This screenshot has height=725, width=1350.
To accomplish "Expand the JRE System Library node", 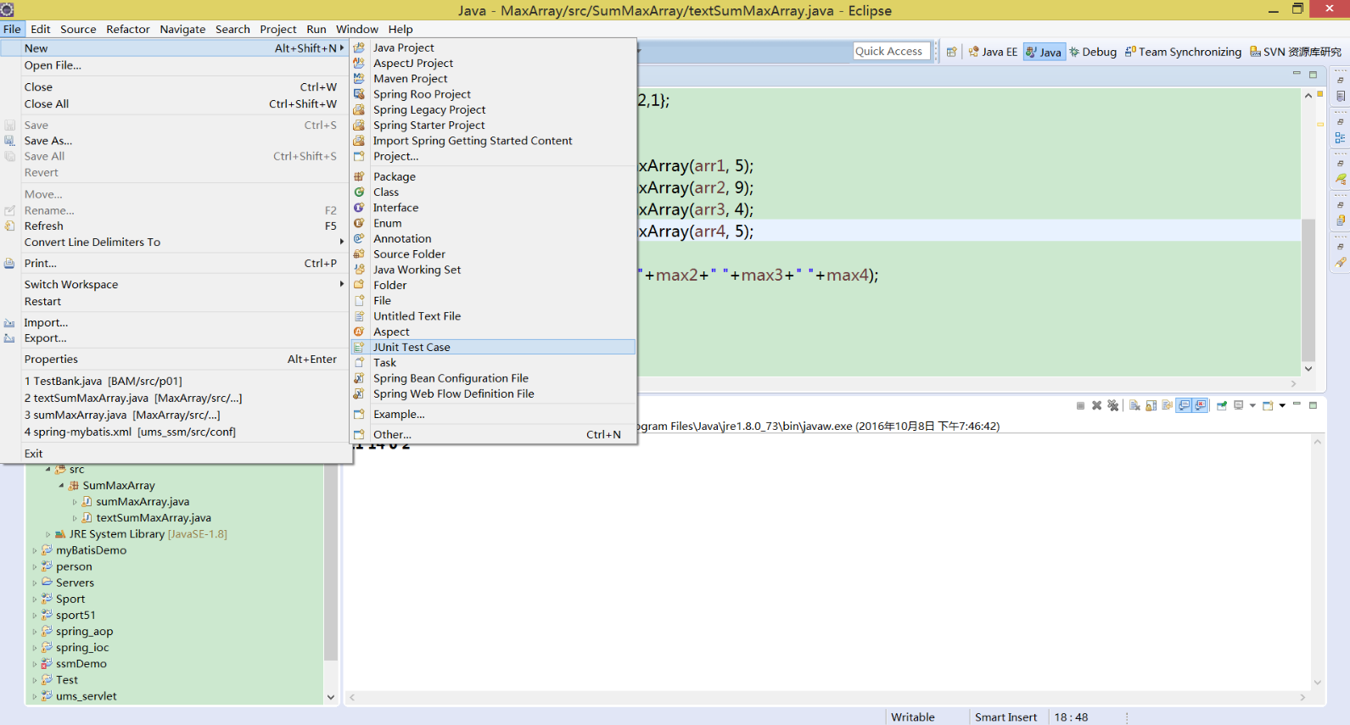I will pyautogui.click(x=48, y=534).
